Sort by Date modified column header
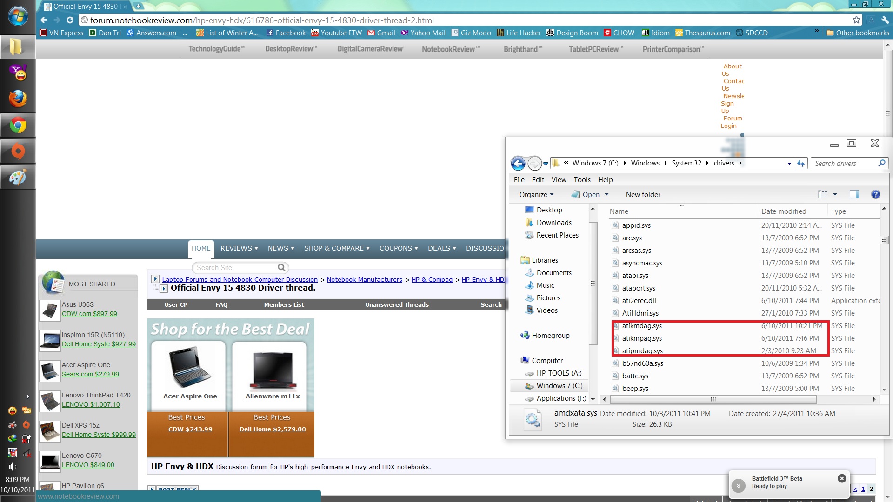Image resolution: width=893 pixels, height=502 pixels. pyautogui.click(x=783, y=211)
